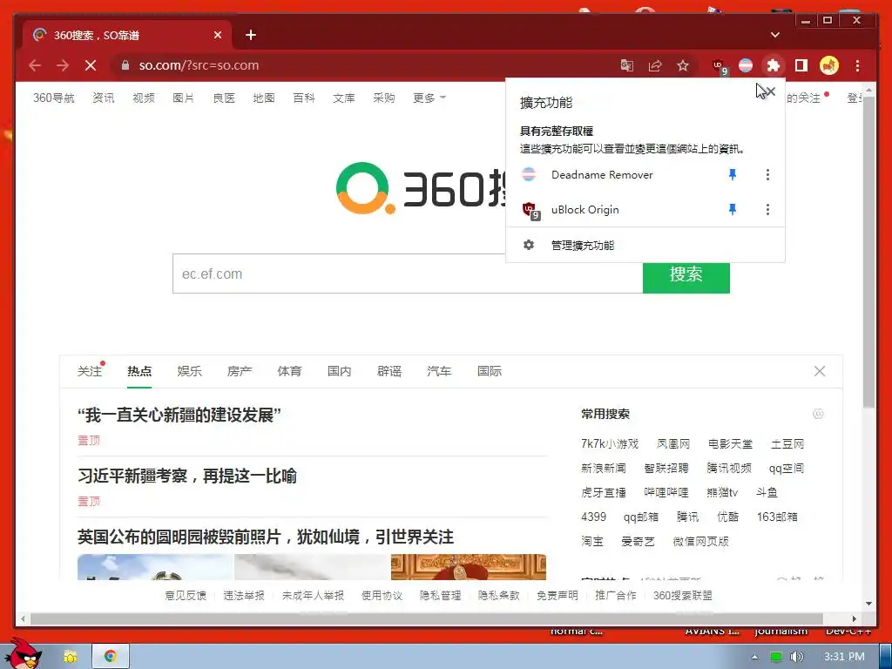Click the green 搜索 button

click(x=686, y=277)
